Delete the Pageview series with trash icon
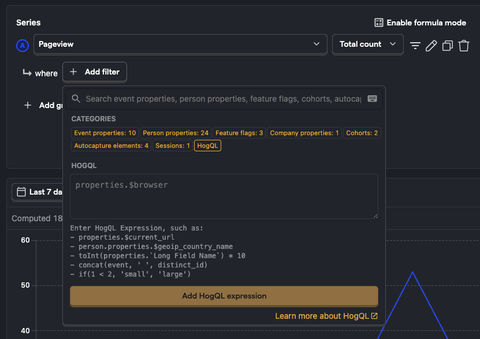 [x=464, y=46]
